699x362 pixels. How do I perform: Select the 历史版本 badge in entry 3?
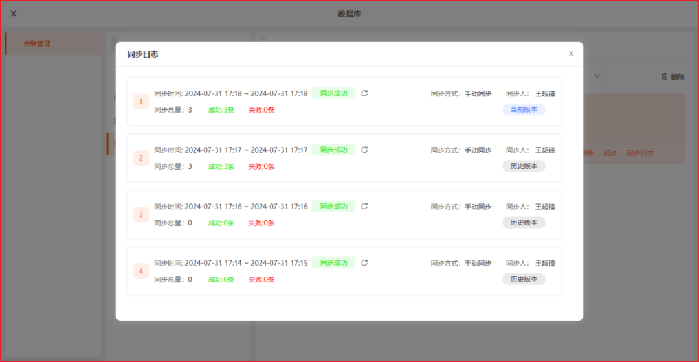524,223
